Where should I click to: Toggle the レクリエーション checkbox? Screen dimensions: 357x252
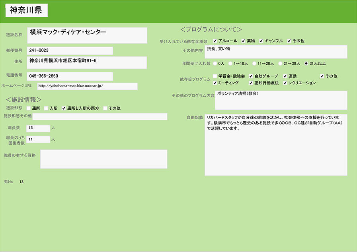tap(285, 83)
